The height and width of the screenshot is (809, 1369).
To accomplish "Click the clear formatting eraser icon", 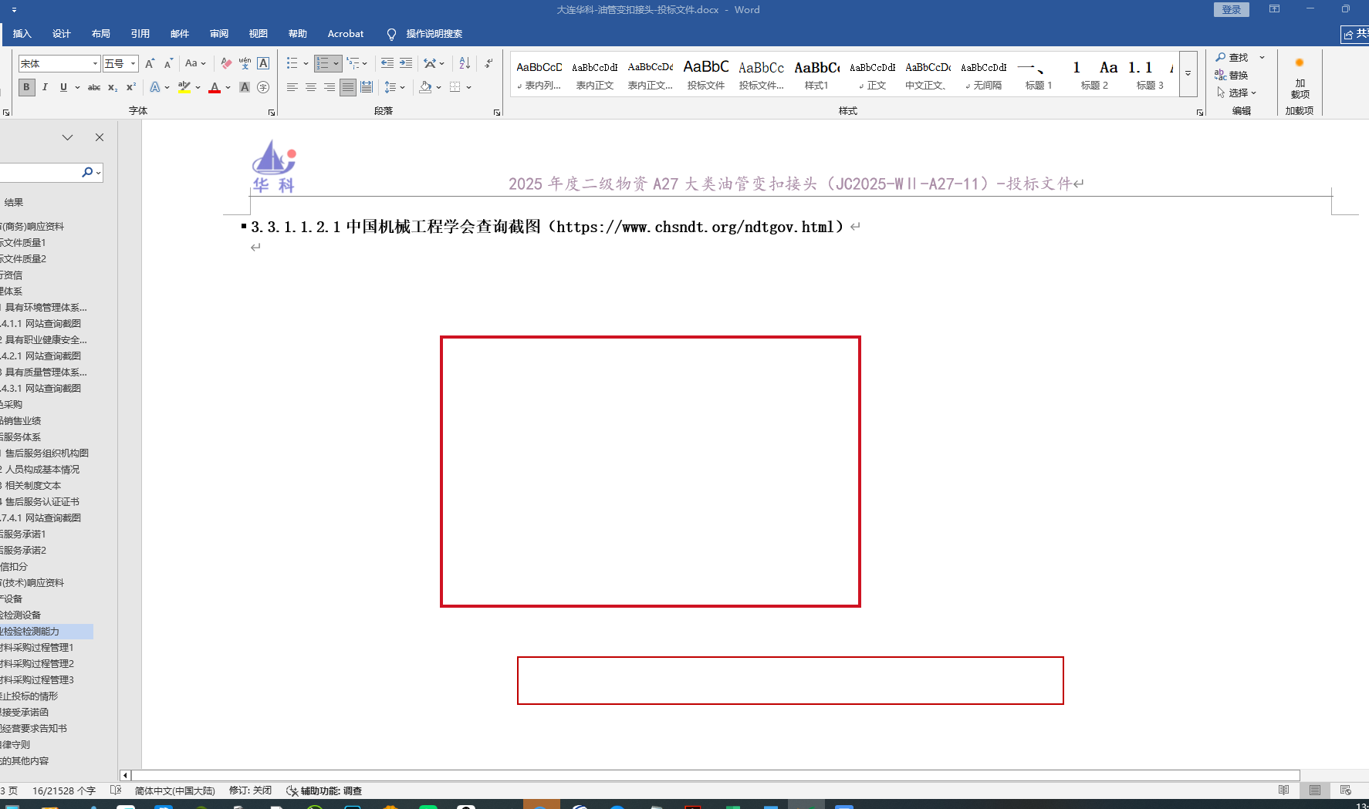I will pos(226,63).
